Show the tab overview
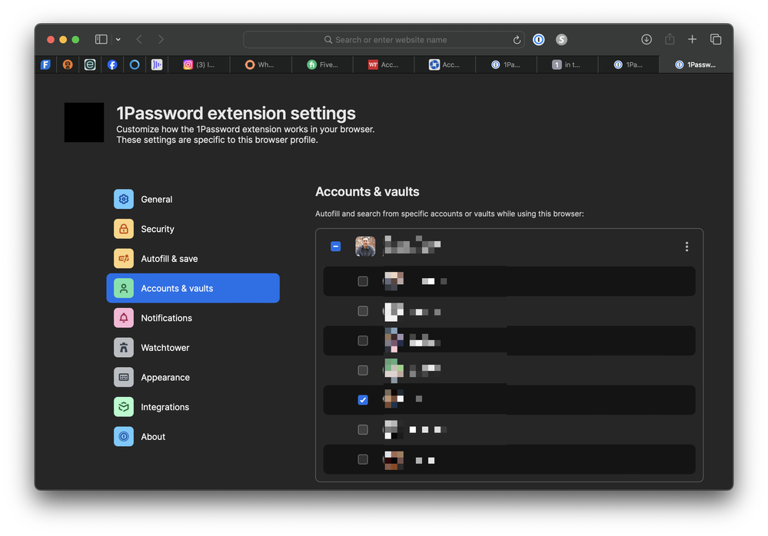This screenshot has width=768, height=536. point(716,39)
